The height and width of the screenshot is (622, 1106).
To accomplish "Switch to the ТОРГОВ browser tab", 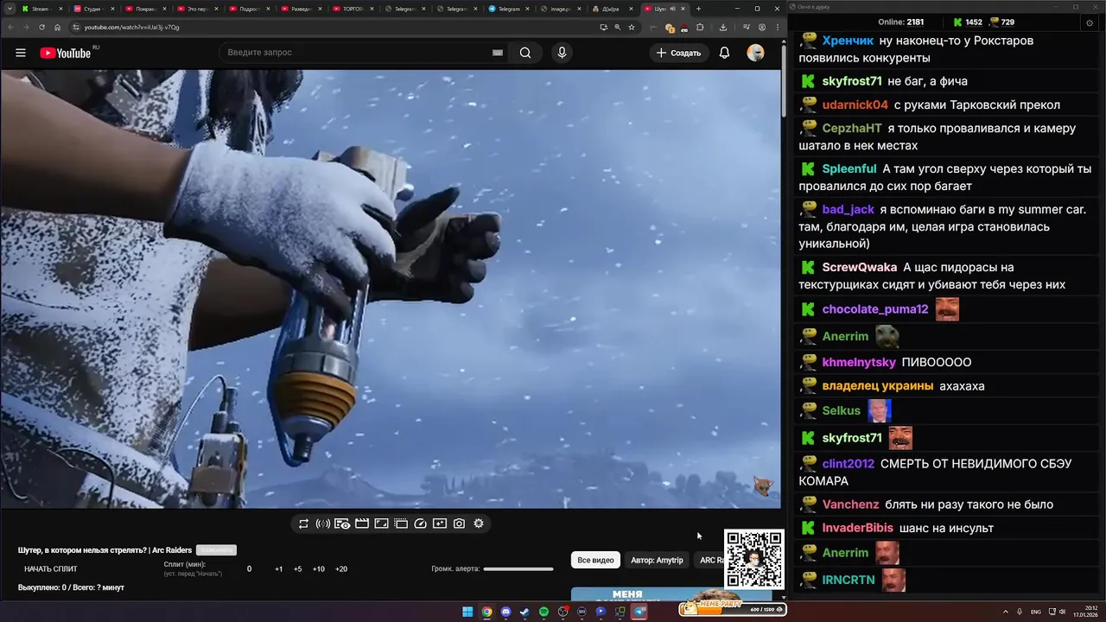I will pyautogui.click(x=353, y=9).
